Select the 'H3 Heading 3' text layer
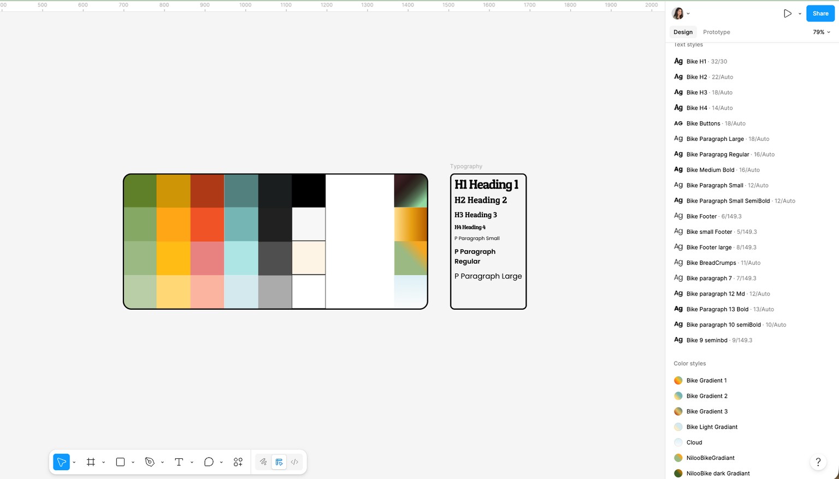The width and height of the screenshot is (839, 479). click(476, 215)
